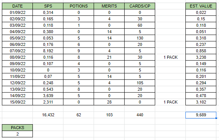Screen dimensions: 219x140
Task: Select the estimated value cell 3,238
Action: click(201, 57)
